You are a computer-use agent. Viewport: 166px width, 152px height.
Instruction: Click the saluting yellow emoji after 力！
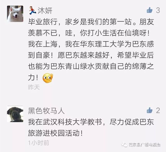point(48,78)
